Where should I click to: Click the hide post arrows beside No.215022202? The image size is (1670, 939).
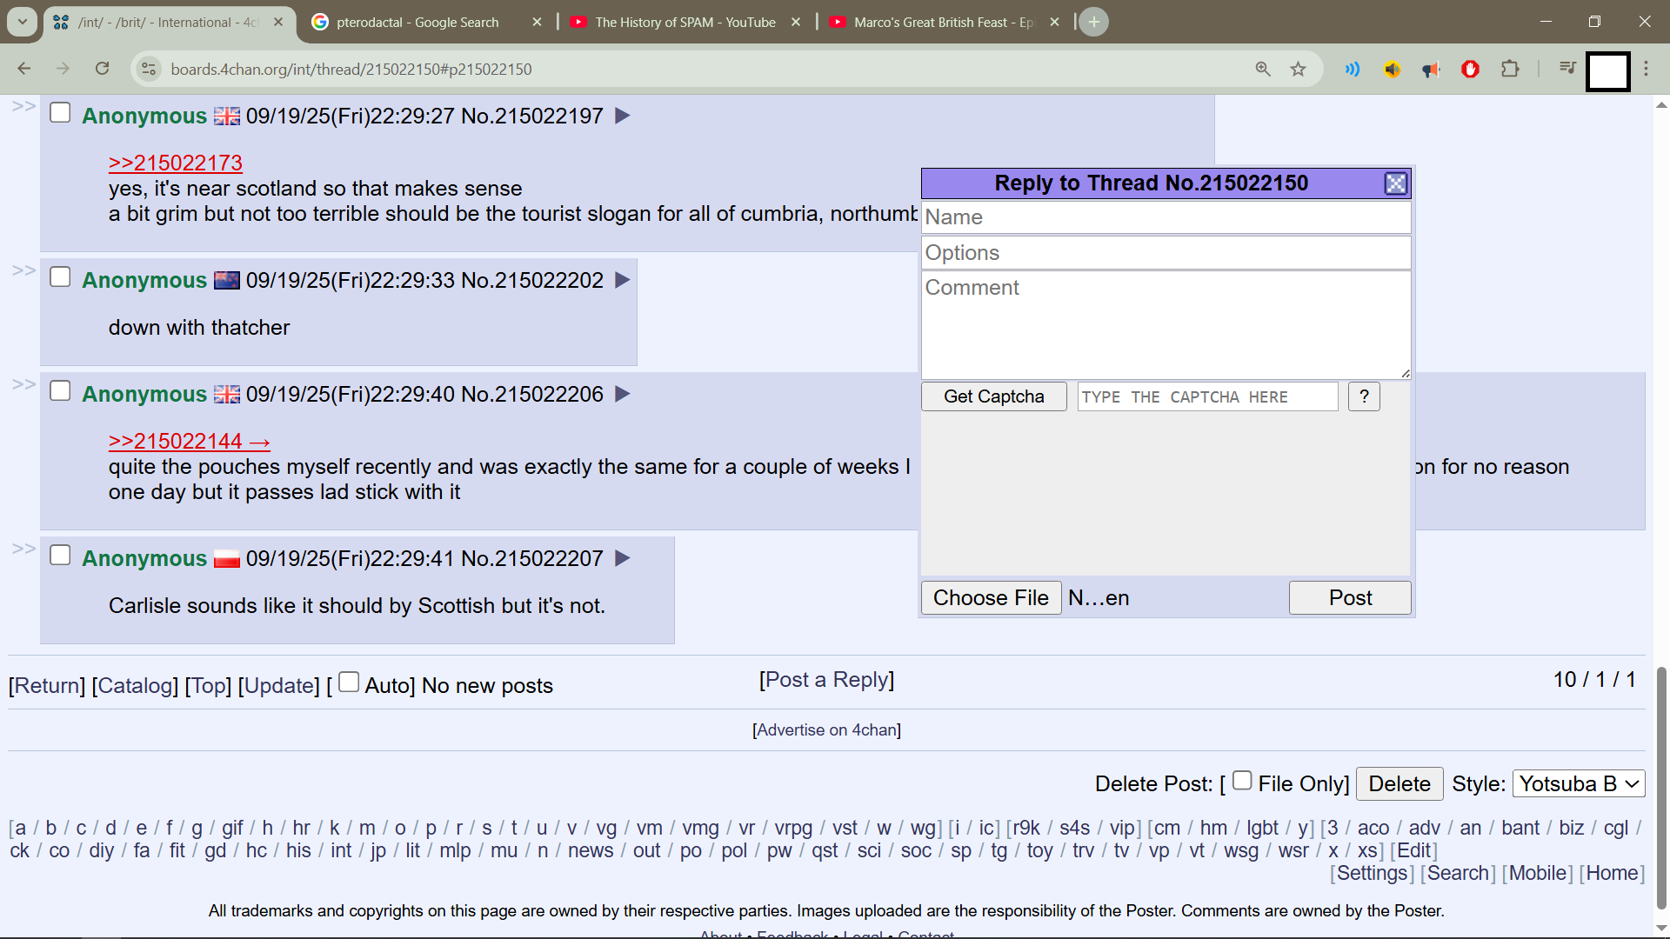click(x=23, y=270)
